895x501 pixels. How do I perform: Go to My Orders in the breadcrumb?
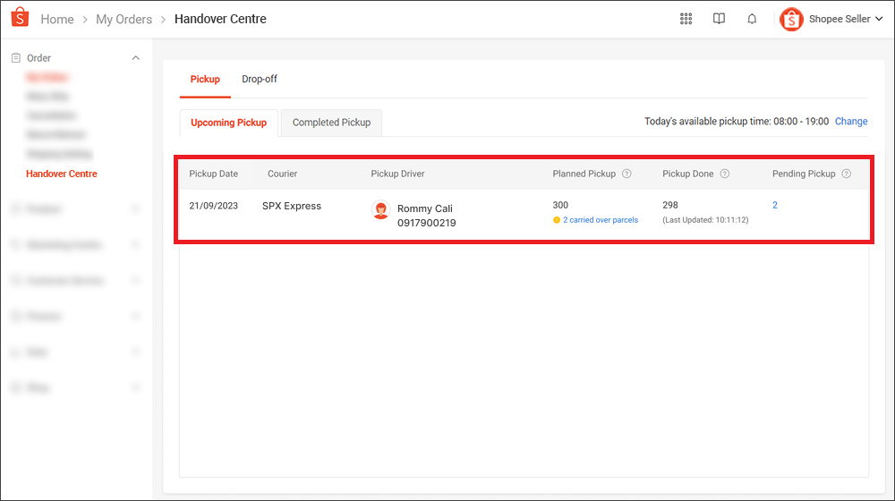point(124,19)
